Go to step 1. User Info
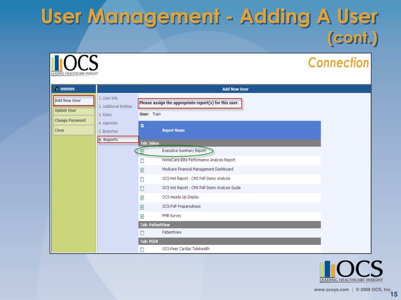This screenshot has width=401, height=300. pyautogui.click(x=108, y=98)
